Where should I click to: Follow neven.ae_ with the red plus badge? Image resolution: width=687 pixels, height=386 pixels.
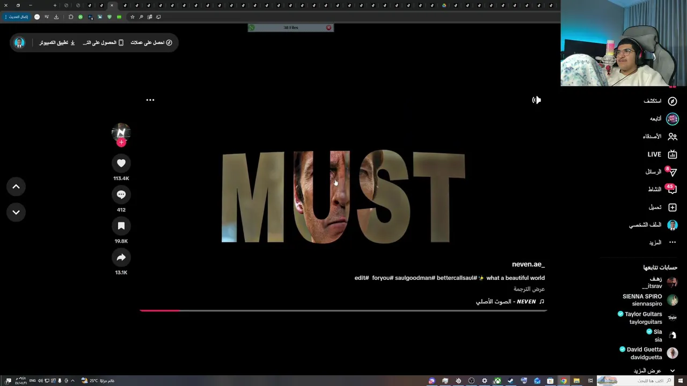coord(121,143)
